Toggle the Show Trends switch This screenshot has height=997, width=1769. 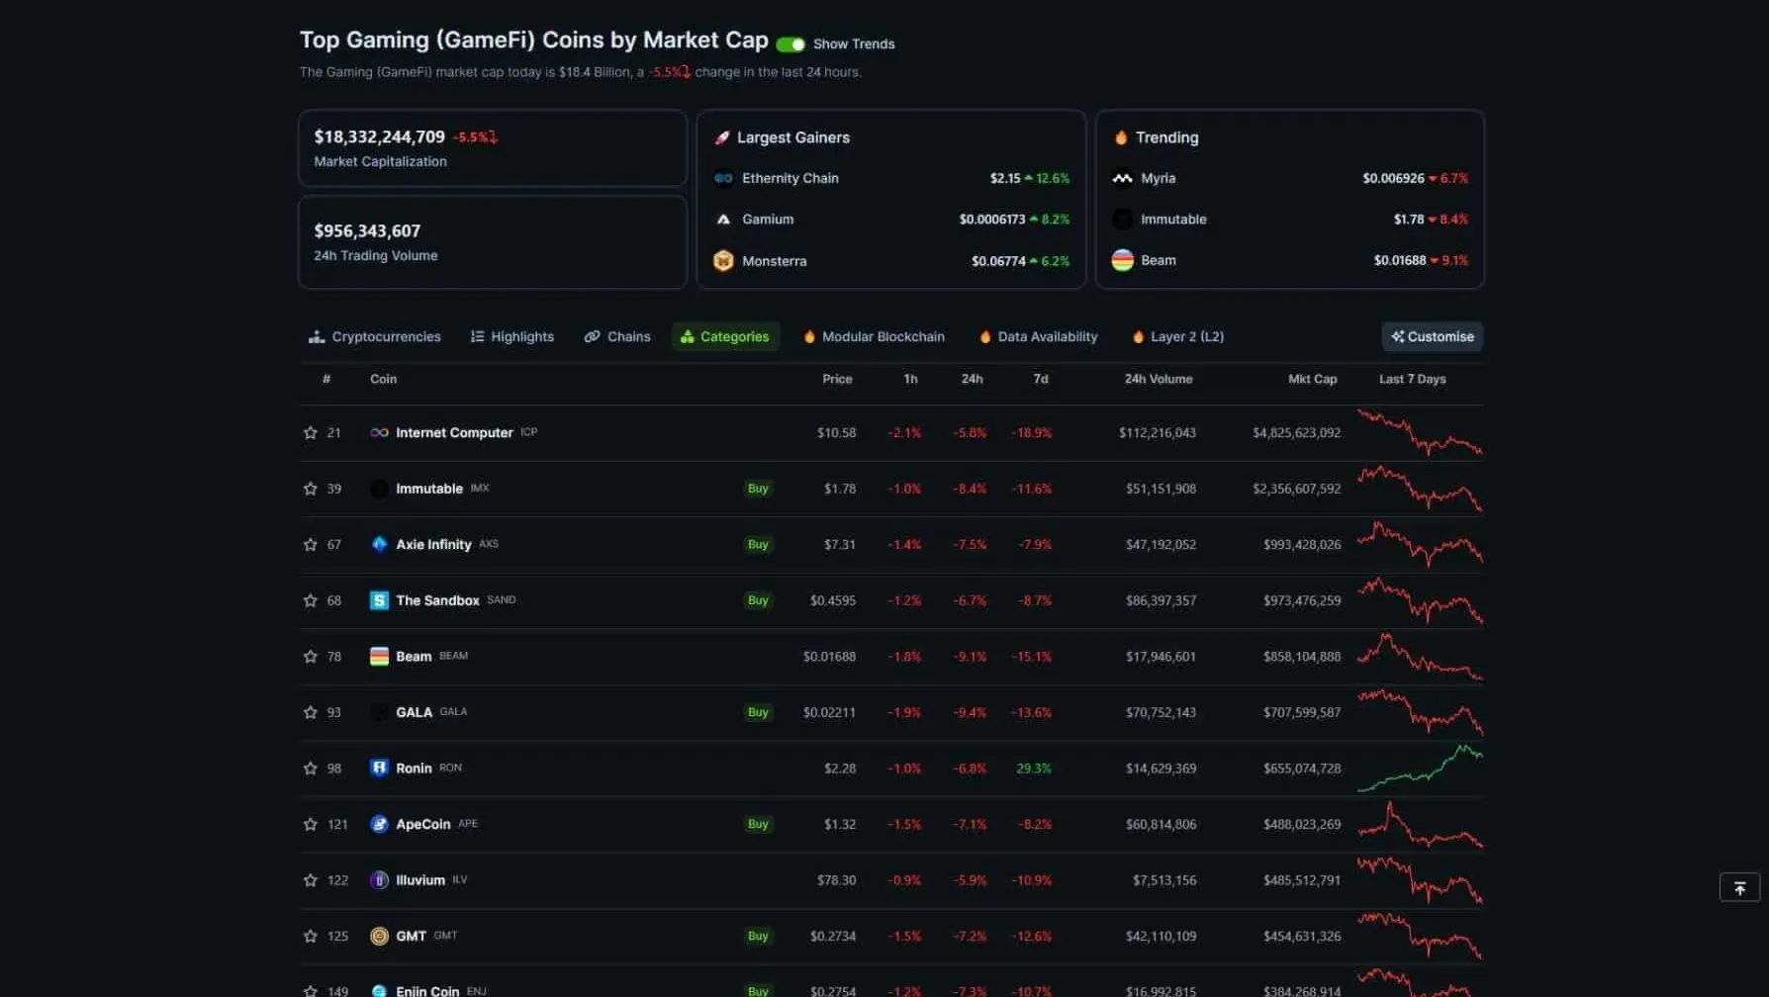791,44
